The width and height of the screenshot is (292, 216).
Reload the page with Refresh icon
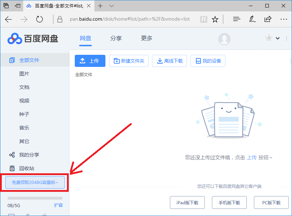tap(39, 19)
